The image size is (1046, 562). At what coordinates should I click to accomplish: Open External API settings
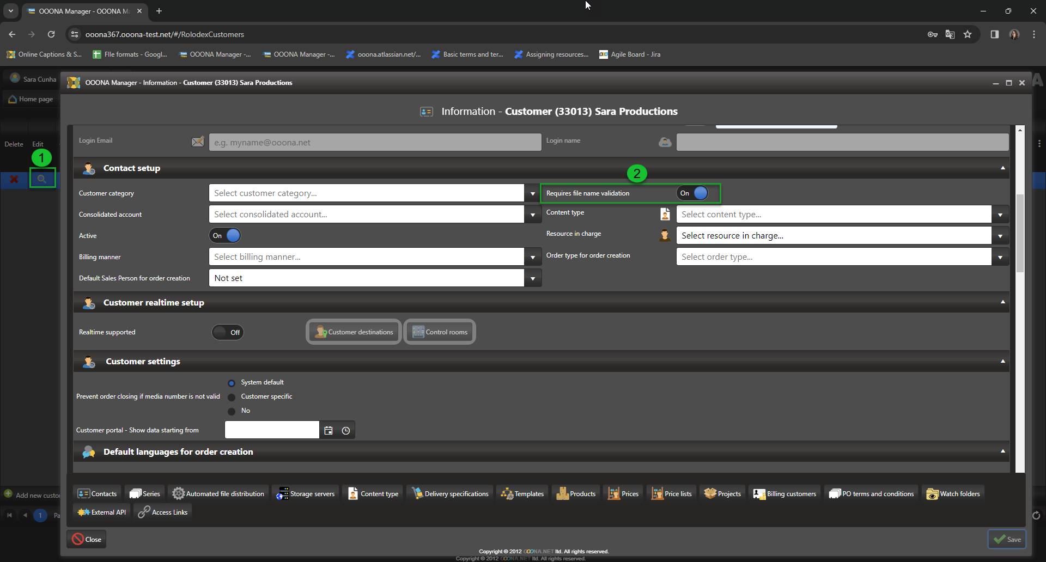click(x=102, y=512)
